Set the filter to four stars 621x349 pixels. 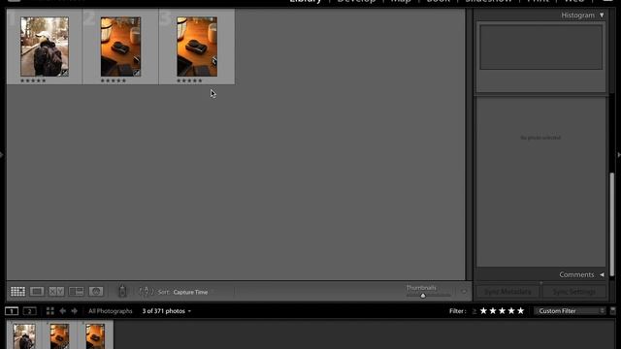click(511, 311)
